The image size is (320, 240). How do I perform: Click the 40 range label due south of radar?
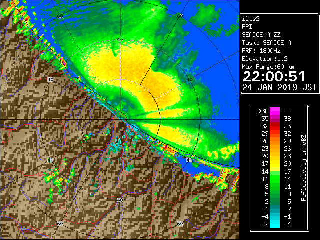point(120,200)
